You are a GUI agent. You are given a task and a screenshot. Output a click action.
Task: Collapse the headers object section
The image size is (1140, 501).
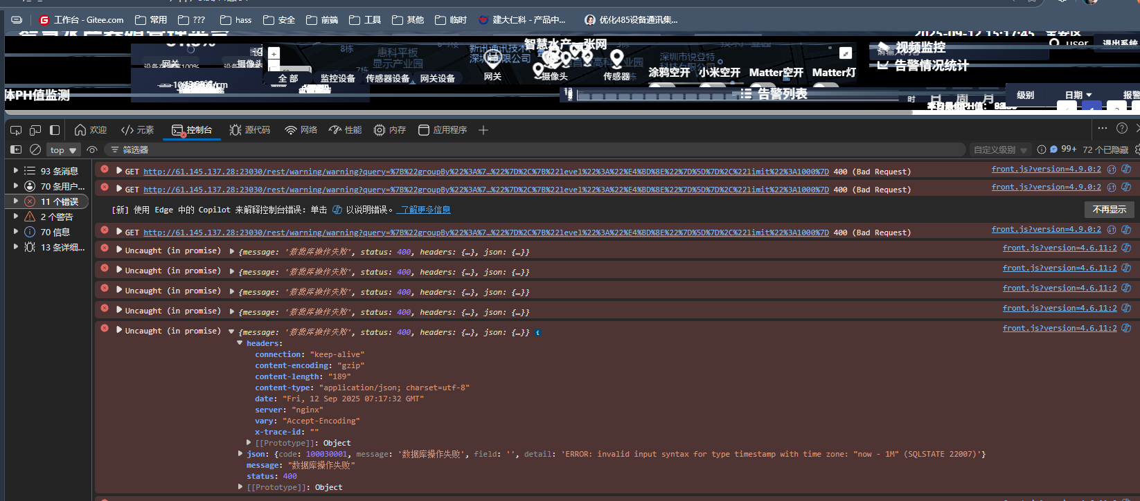[x=240, y=343]
